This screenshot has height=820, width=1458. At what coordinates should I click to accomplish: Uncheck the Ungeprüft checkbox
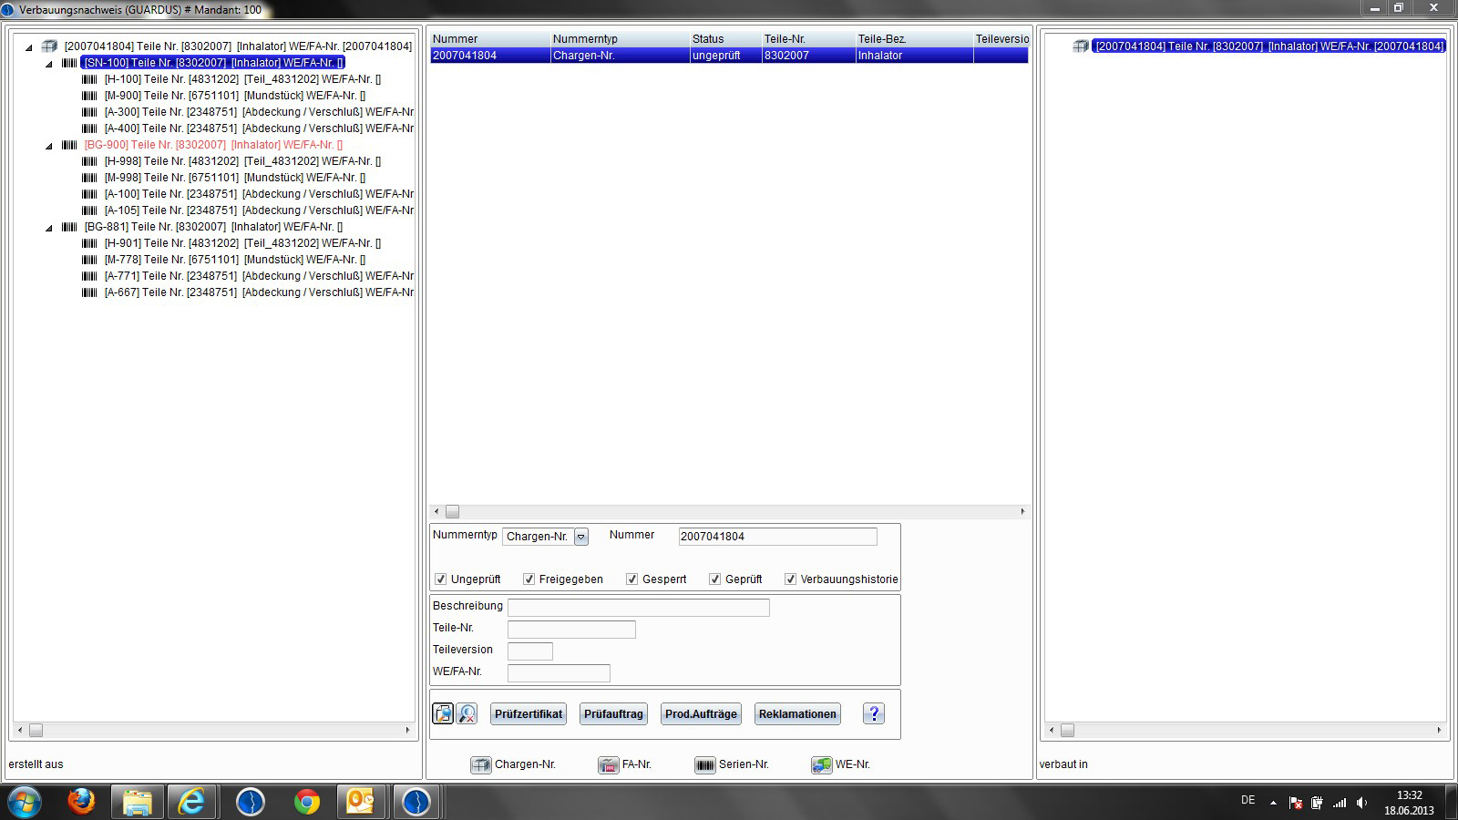(441, 579)
